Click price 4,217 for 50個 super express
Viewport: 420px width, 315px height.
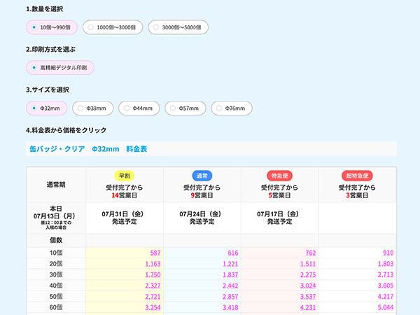coord(386,297)
